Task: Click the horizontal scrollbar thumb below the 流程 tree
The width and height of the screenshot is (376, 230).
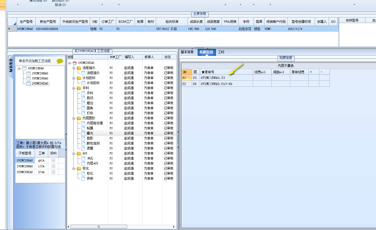Action: tap(99, 227)
